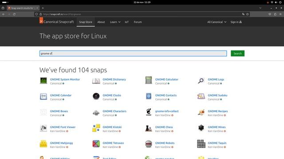Screen dimensions: 284x159
Task: Click the GNOME Font Viewer icon
Action: [43, 128]
